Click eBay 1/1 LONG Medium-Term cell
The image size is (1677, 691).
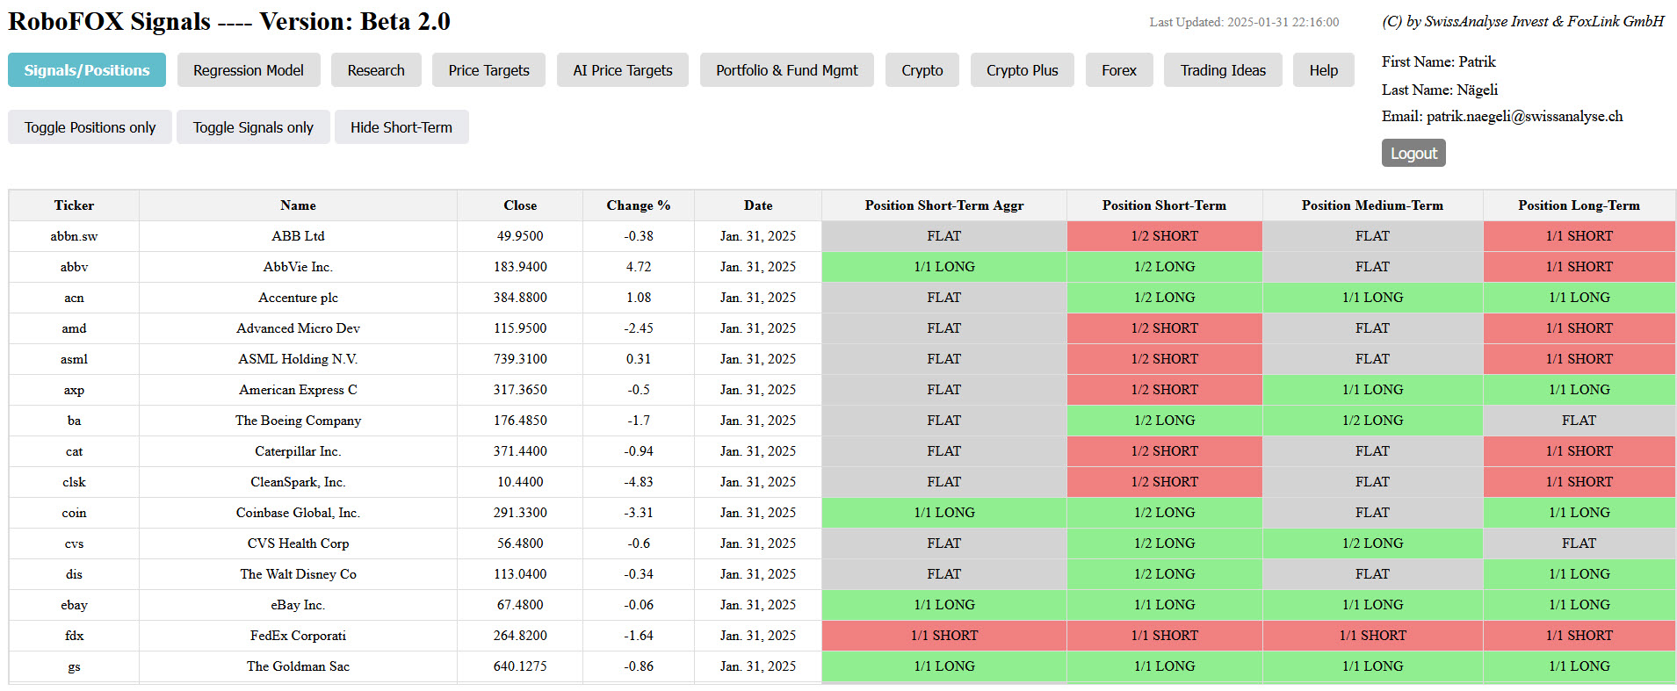pos(1372,605)
